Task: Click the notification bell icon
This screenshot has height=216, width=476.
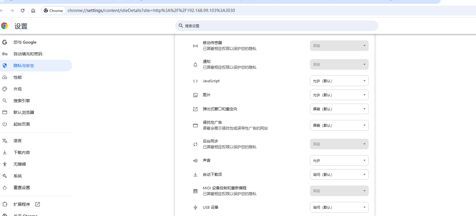Action: pos(195,65)
